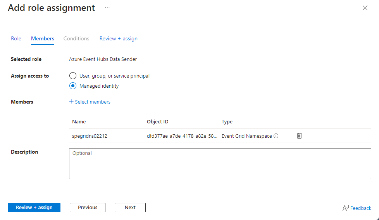Click the Type column header

[227, 121]
